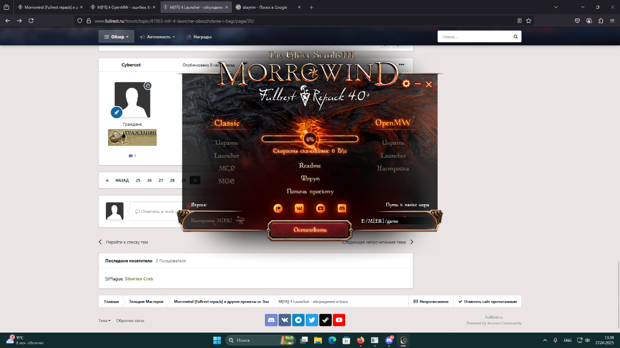The image size is (620, 348).
Task: Click the forum search magnifier icon
Action: 515,37
